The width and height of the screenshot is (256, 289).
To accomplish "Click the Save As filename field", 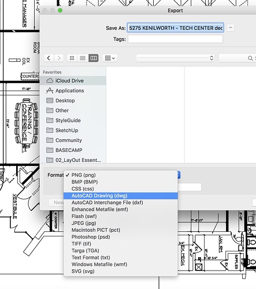I will pyautogui.click(x=175, y=28).
